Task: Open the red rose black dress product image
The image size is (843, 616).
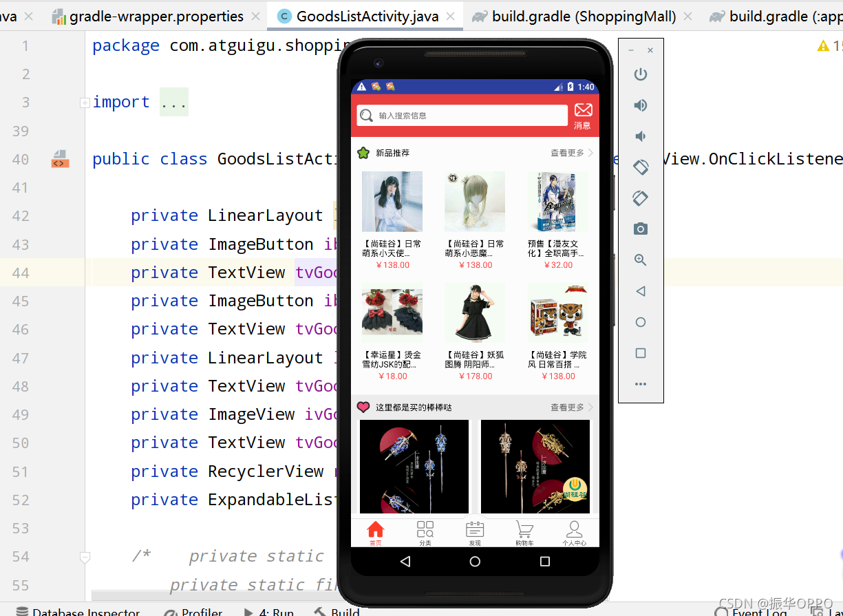Action: 392,312
